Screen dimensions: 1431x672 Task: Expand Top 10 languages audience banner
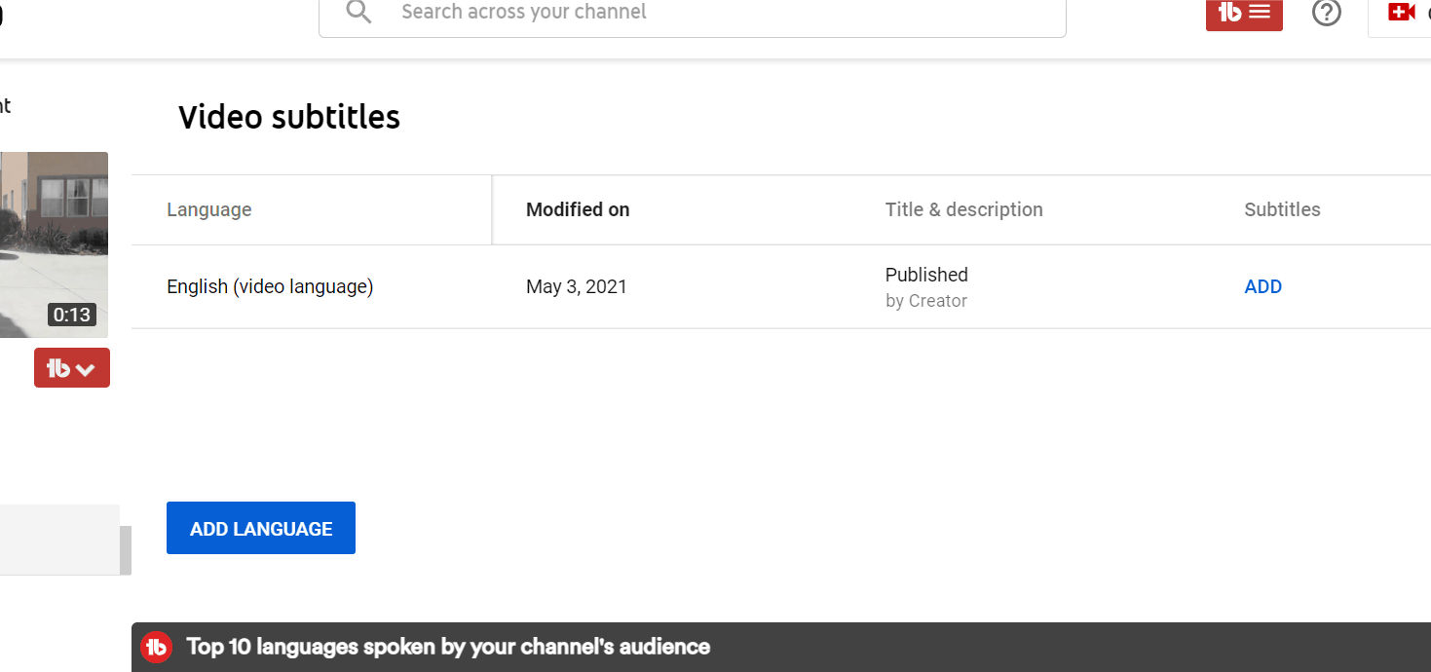(448, 647)
